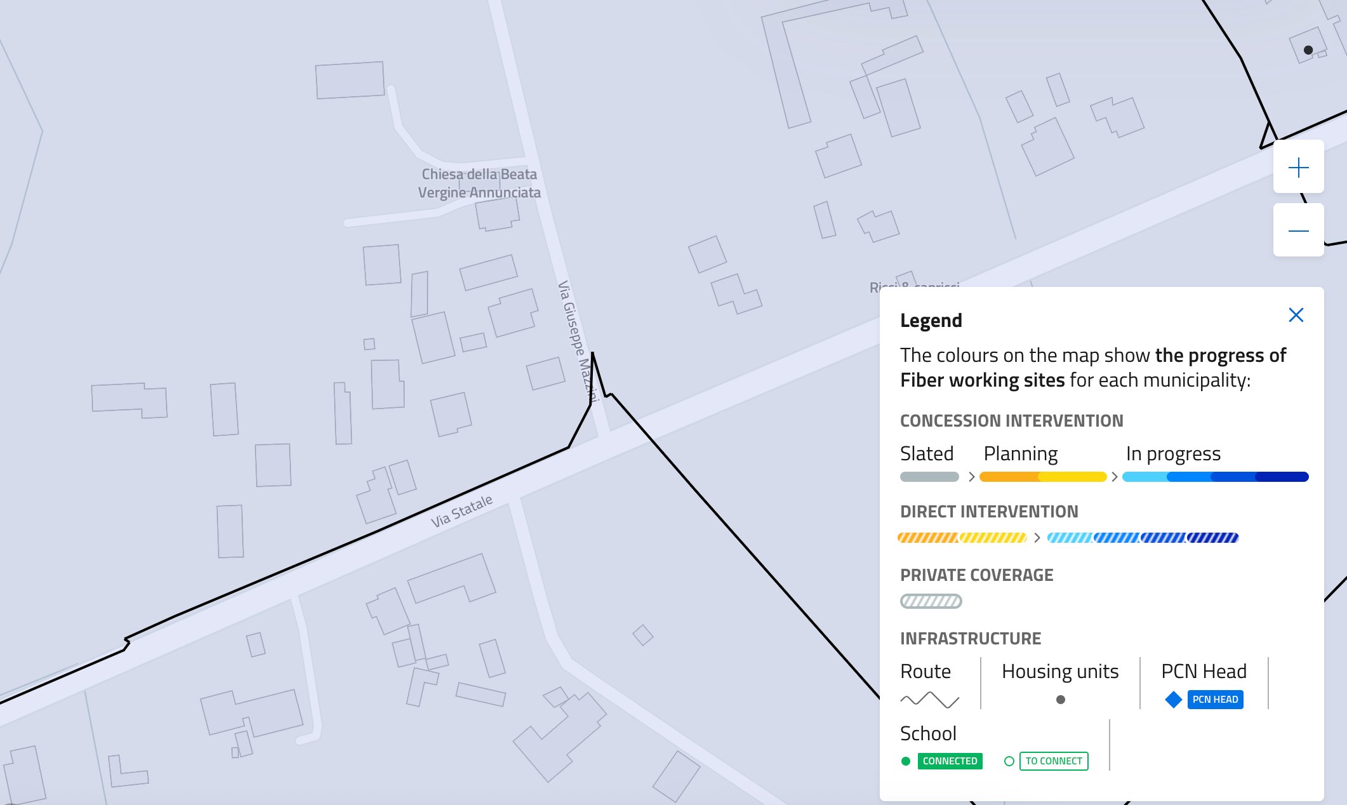Viewport: 1347px width, 805px height.
Task: Click the striped Private Coverage swatch
Action: click(931, 601)
